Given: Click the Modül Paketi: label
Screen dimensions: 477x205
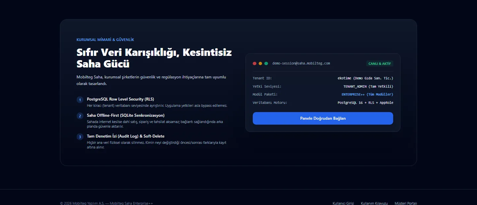Looking at the screenshot, I should coord(265,95).
